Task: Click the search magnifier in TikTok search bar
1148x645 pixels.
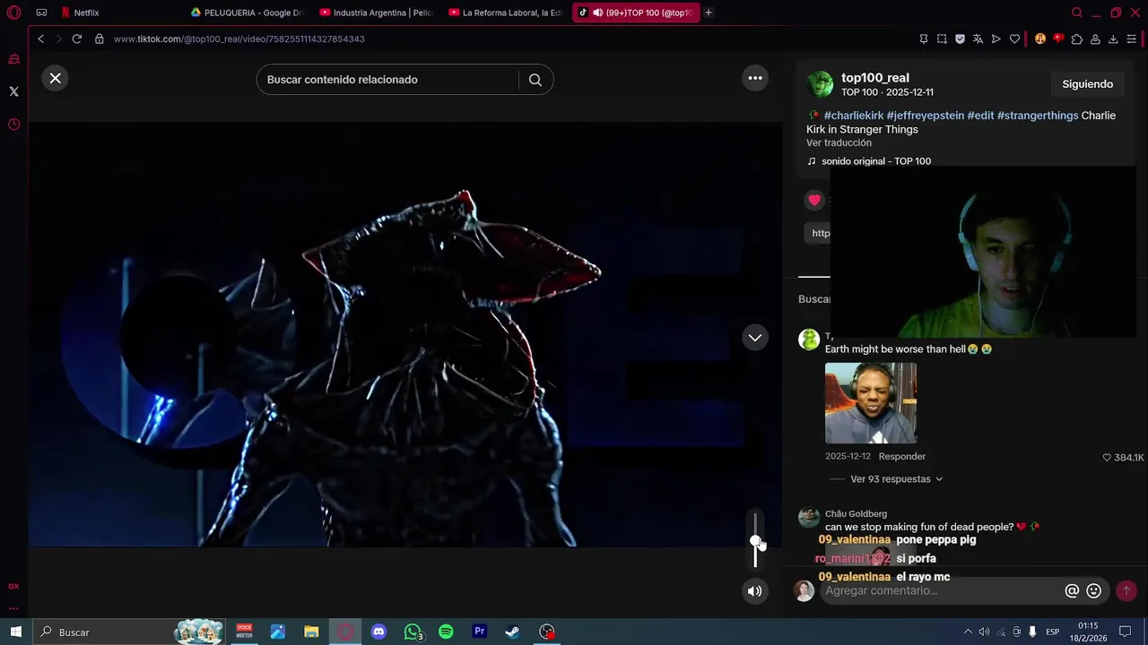Action: click(x=535, y=80)
